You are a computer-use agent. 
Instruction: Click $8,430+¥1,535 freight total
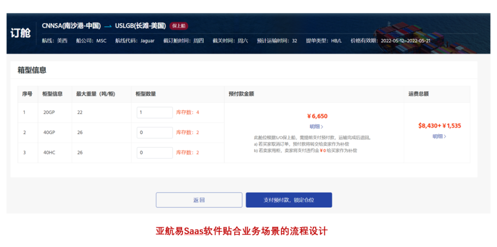439,126
